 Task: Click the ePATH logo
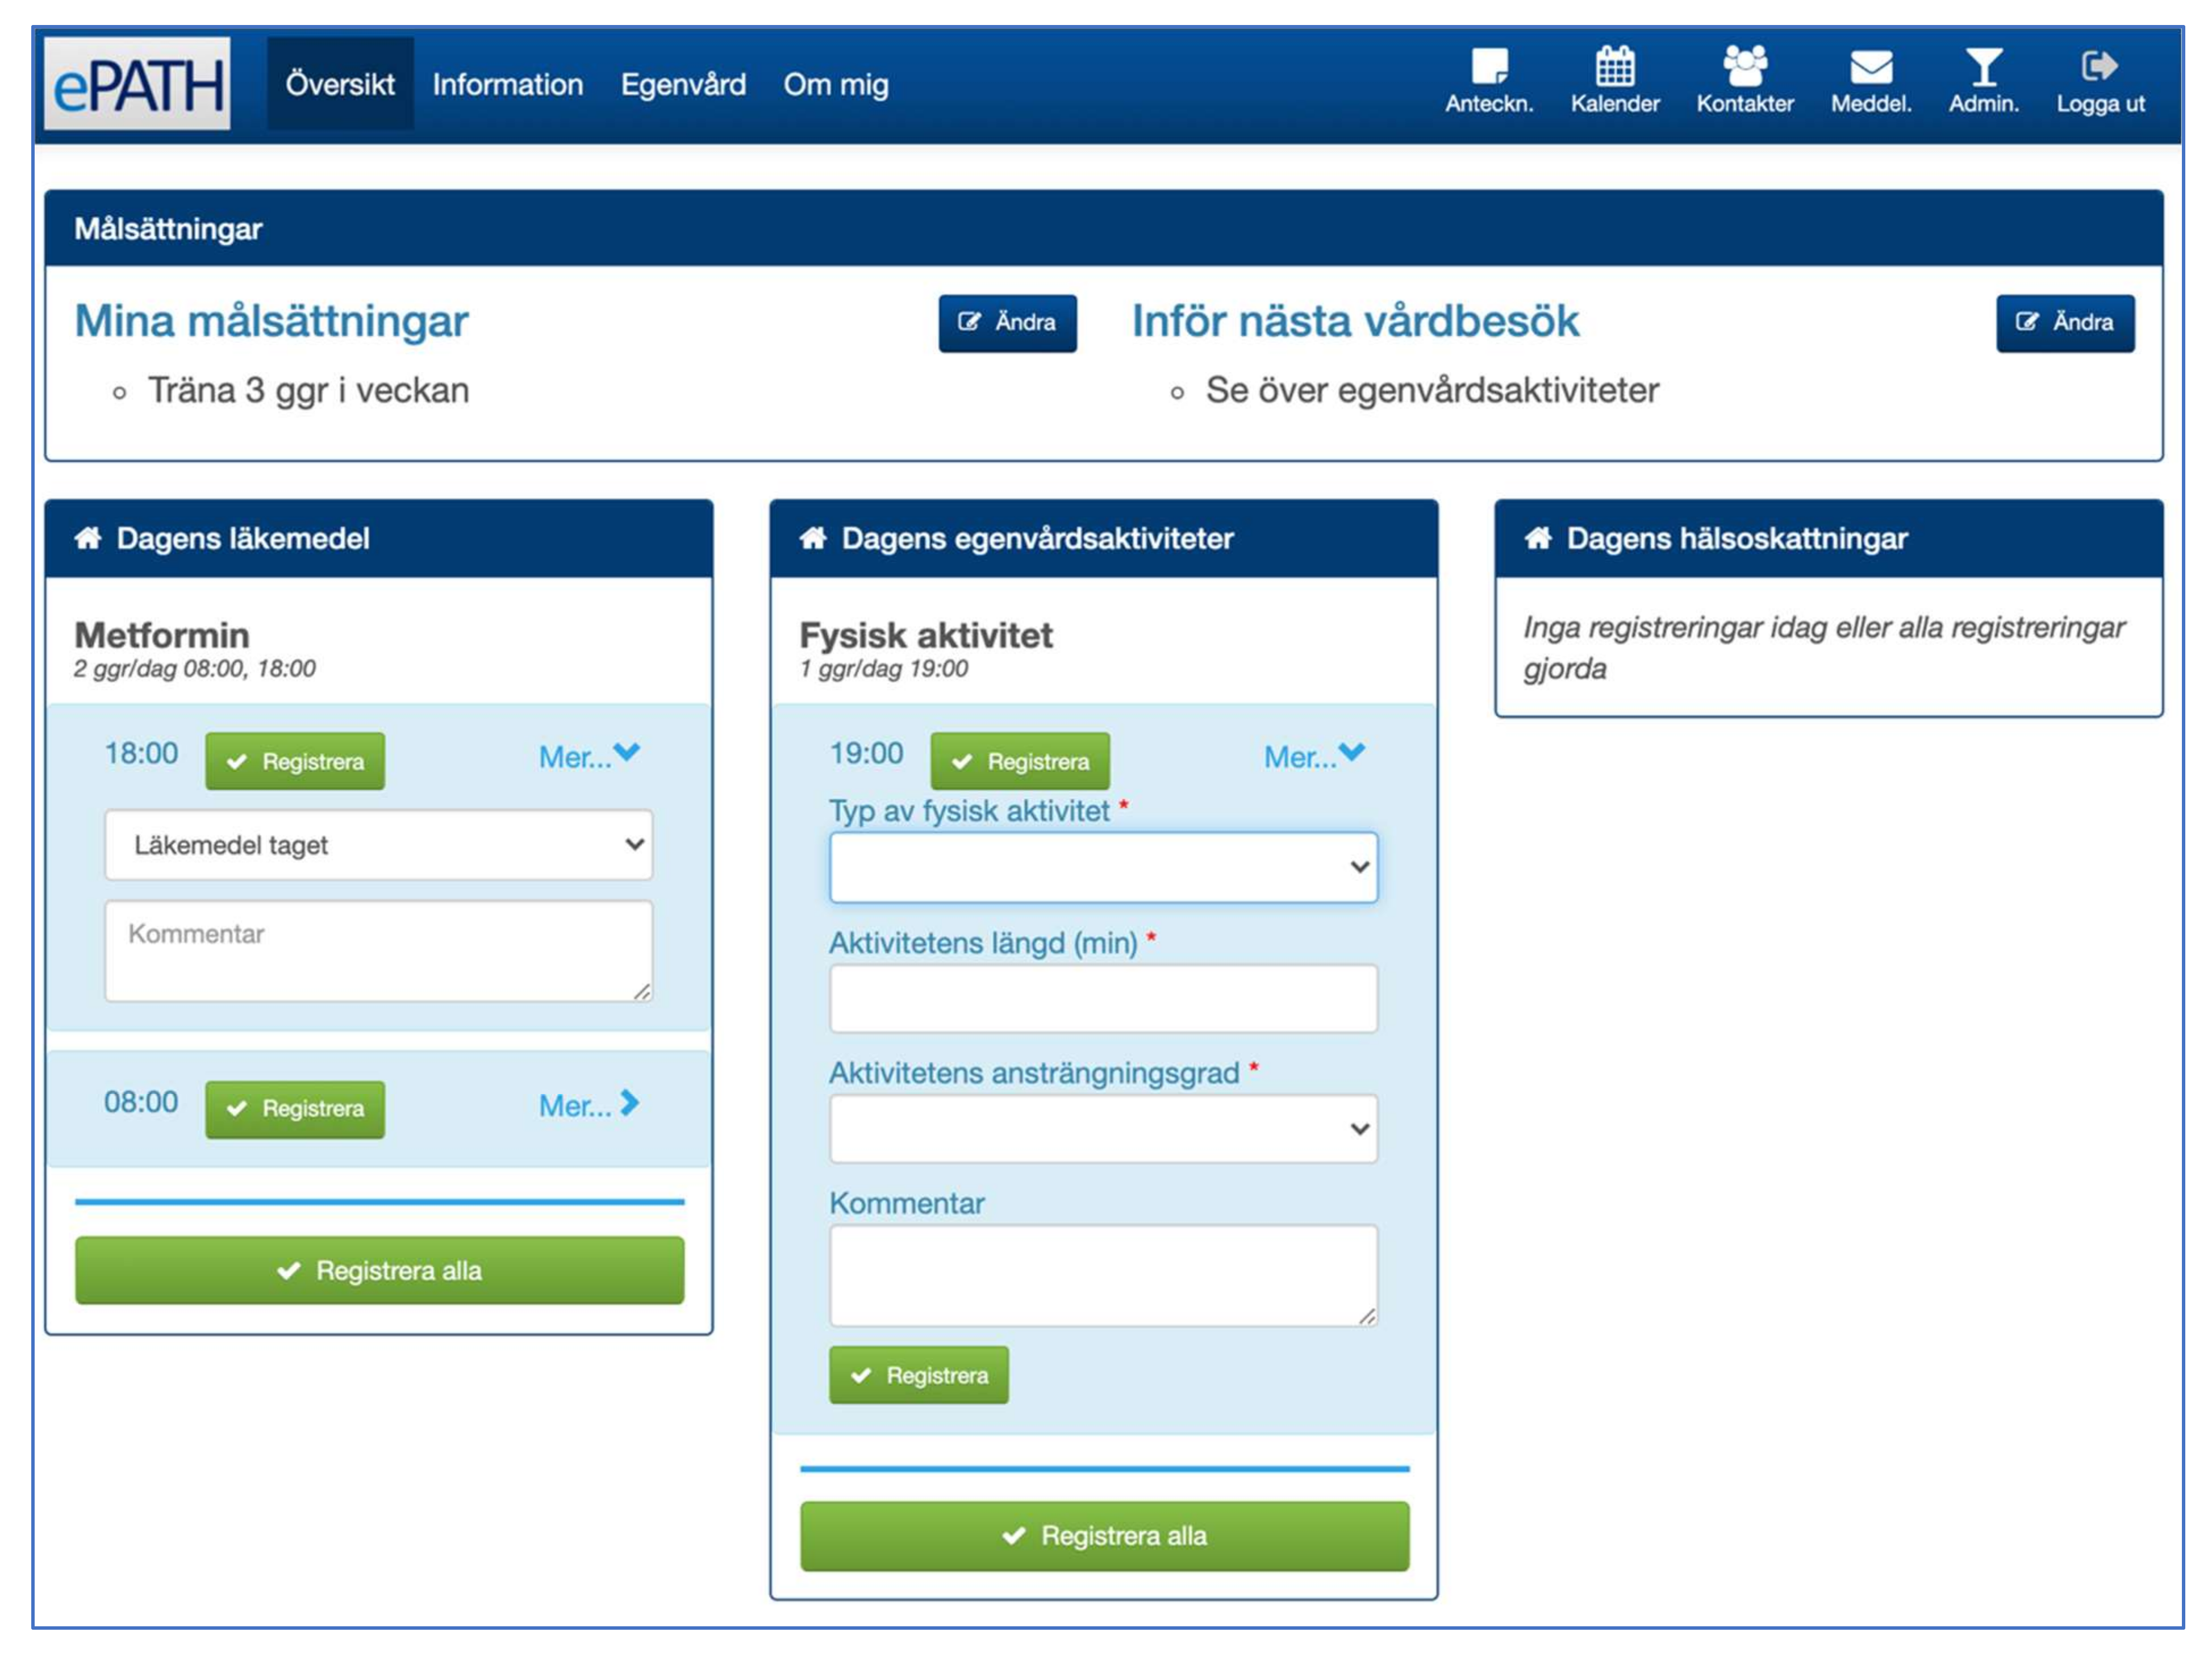(137, 84)
